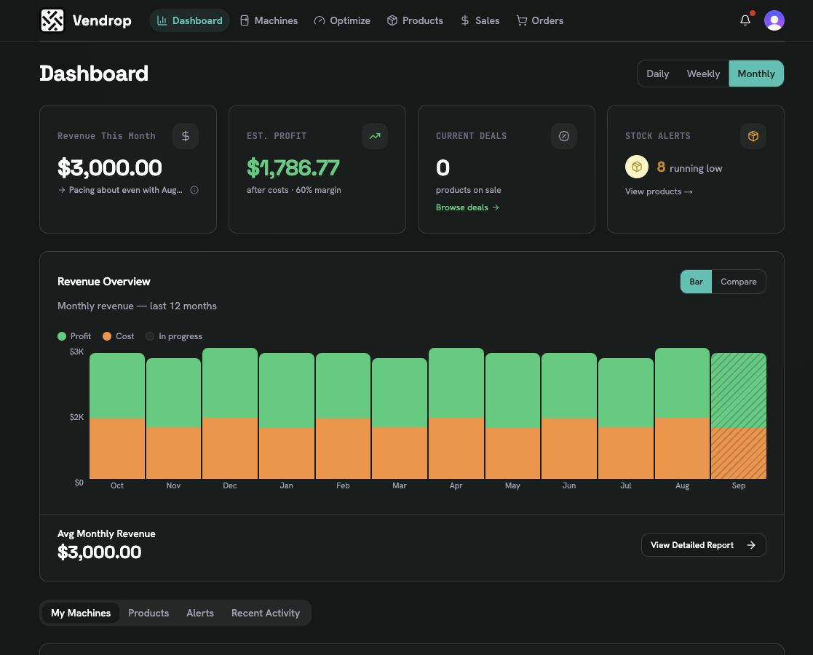Toggle the Profit legend series

pyautogui.click(x=74, y=336)
